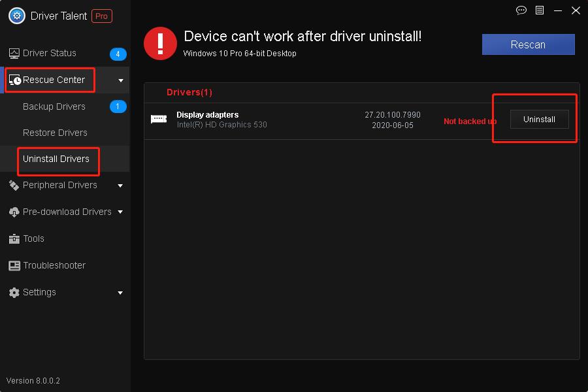The height and width of the screenshot is (392, 588).
Task: Click the Intel(R) HD Graphics 530 name
Action: (x=222, y=125)
